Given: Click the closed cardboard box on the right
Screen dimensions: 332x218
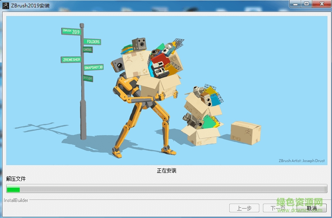Looking at the screenshot, I should (245, 133).
